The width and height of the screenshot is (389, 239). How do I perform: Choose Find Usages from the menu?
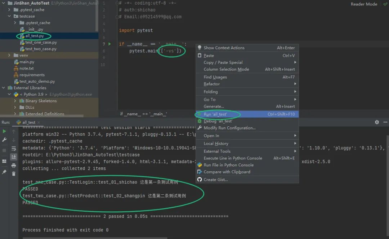247,77
